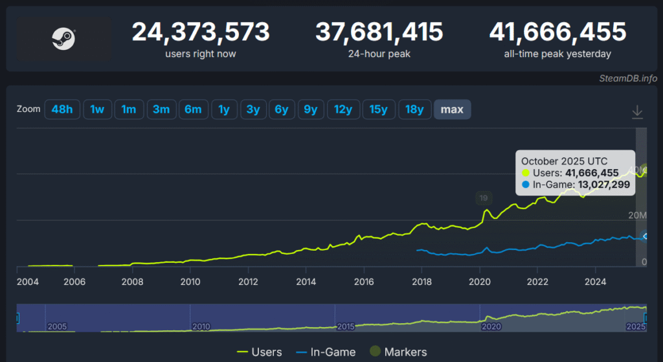Toggle the Users series in legend

point(260,352)
